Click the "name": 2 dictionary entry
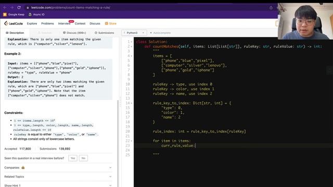 pyautogui.click(x=171, y=117)
